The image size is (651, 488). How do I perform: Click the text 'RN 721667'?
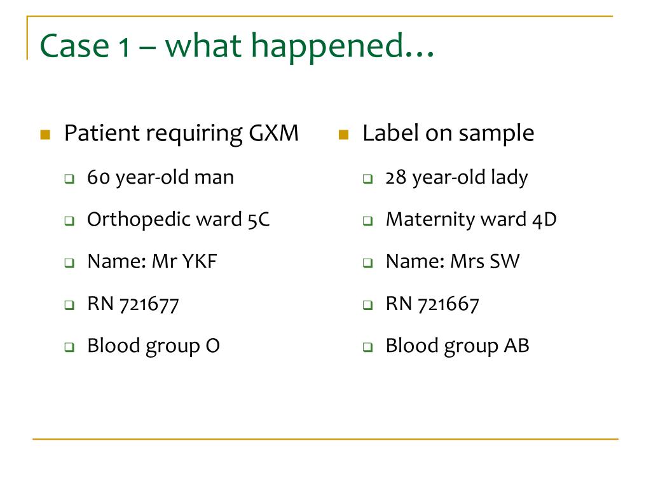[432, 304]
